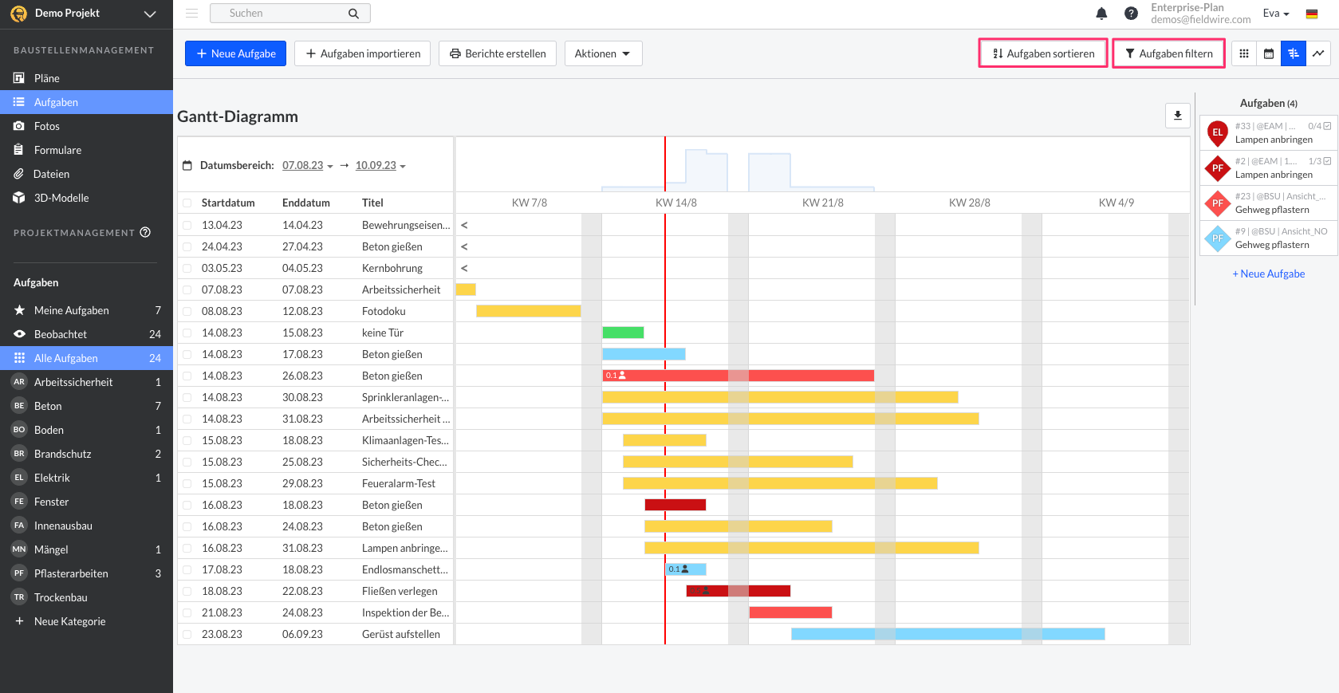
Task: Click the notification bell icon
Action: point(1101,14)
